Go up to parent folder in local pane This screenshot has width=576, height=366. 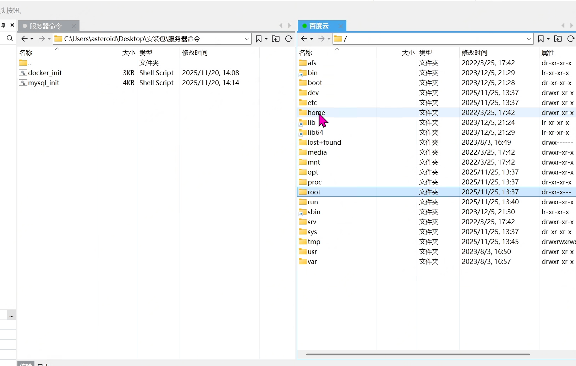[x=276, y=39]
